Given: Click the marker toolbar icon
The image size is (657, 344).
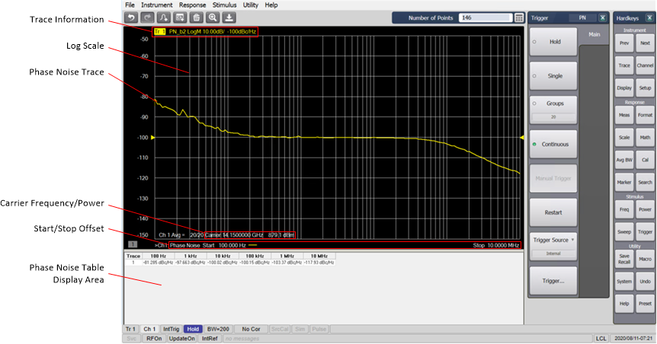Looking at the screenshot, I should [162, 18].
